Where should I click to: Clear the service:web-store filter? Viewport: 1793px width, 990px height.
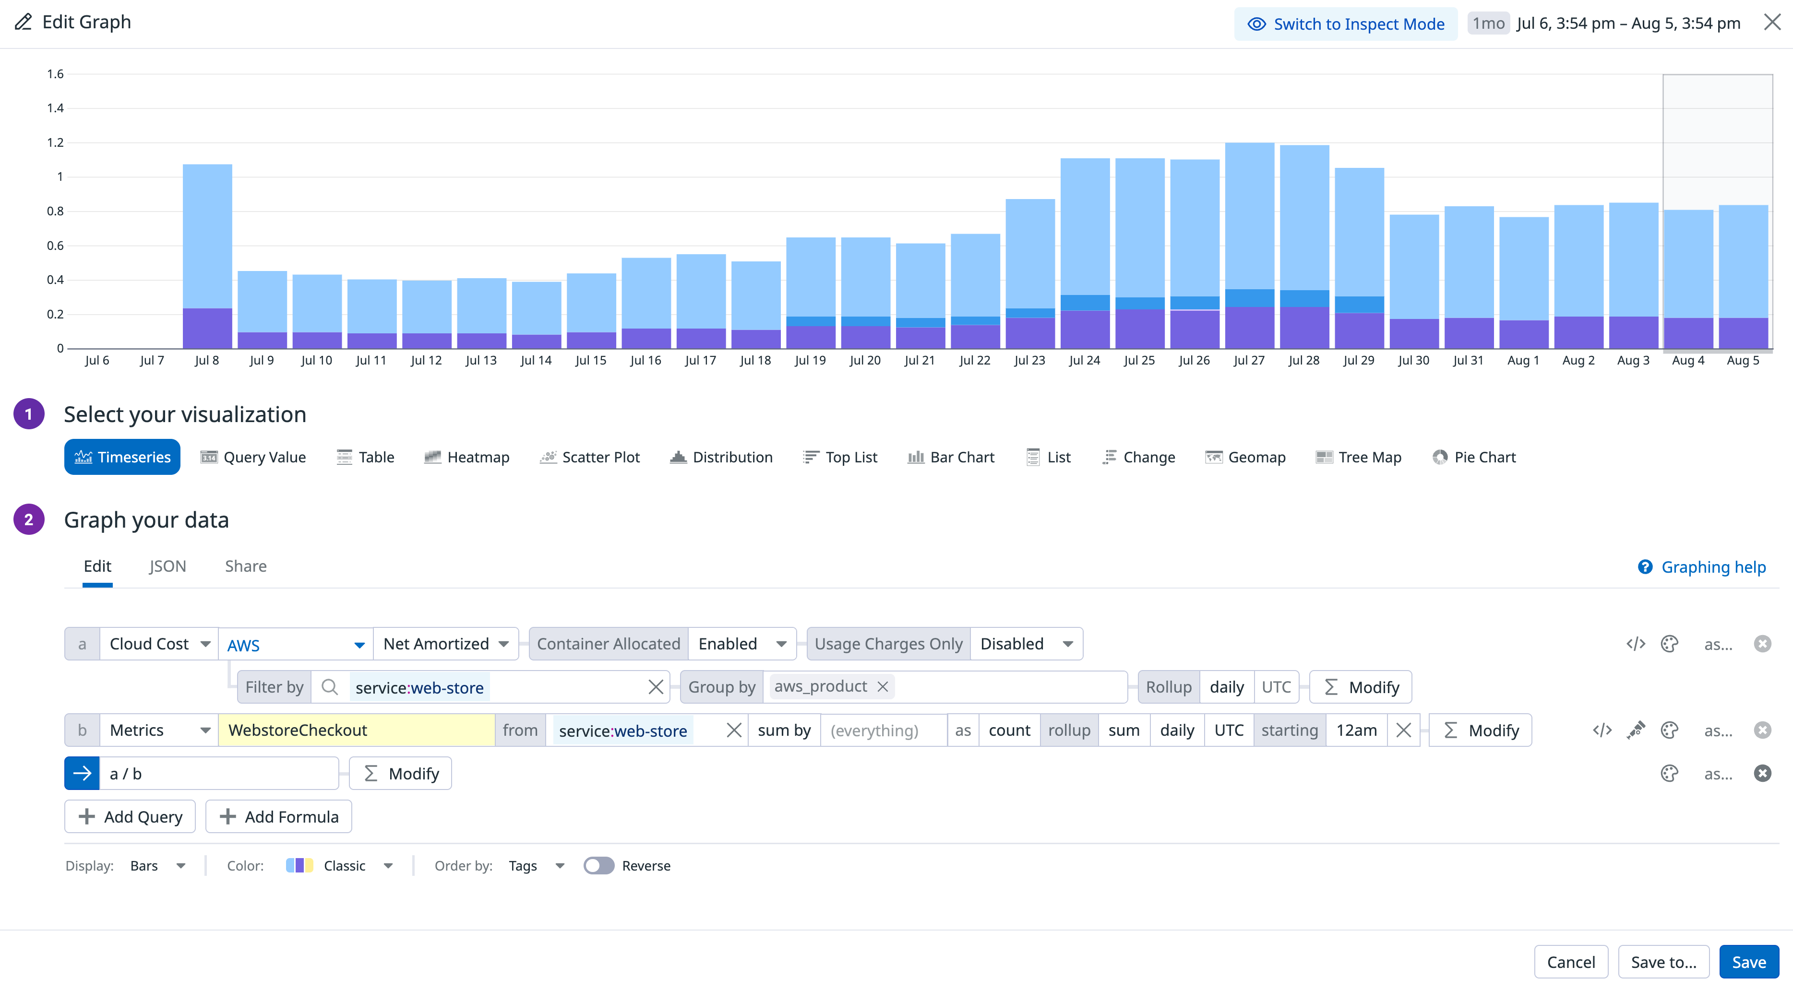(655, 687)
